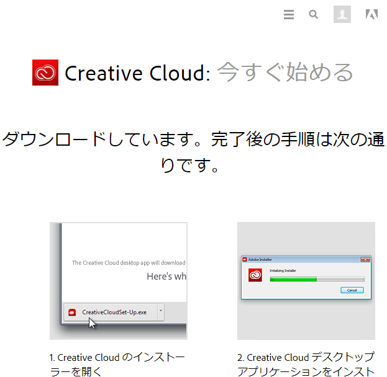
Task: Select the text 1. Creative Cloud のインストーラーを開く
Action: coord(117,365)
